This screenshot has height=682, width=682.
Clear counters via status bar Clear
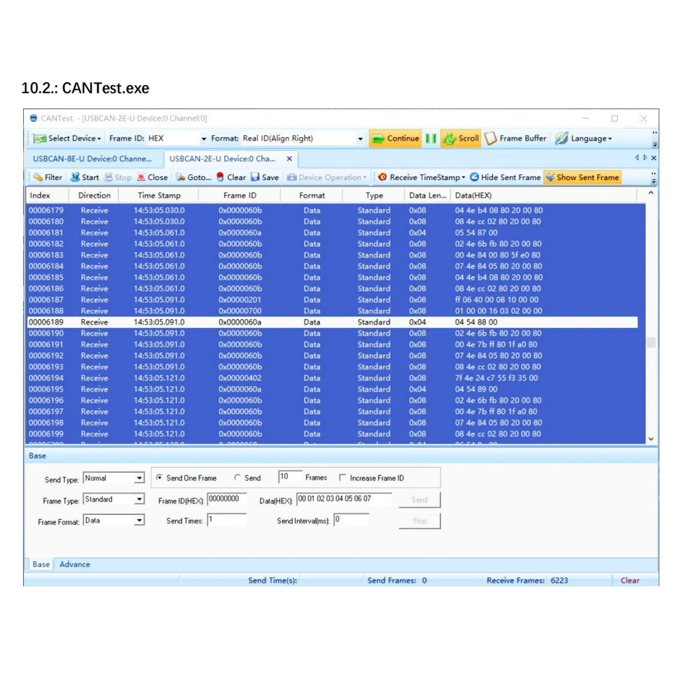[x=630, y=581]
